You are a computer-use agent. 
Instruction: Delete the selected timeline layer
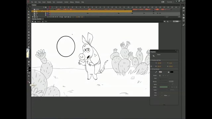pos(37,17)
